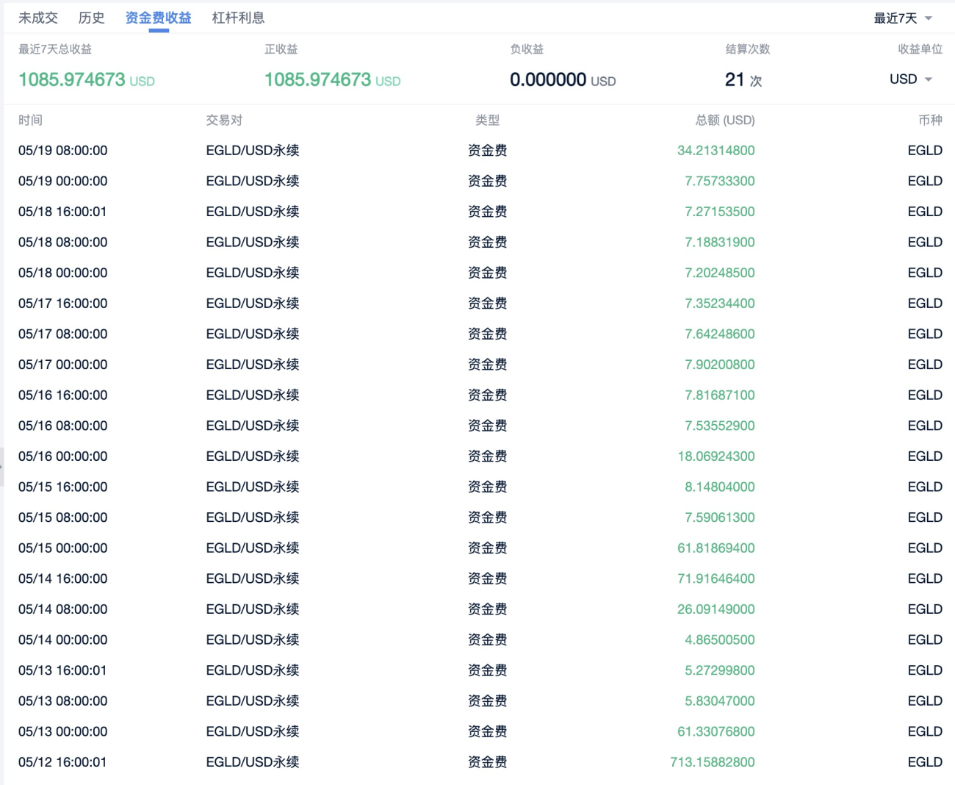The width and height of the screenshot is (955, 785).
Task: Click the 时间 column header
Action: (x=30, y=120)
